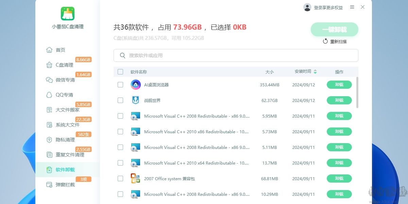Click the QQ专清 penguin icon
The image size is (408, 204).
(49, 95)
